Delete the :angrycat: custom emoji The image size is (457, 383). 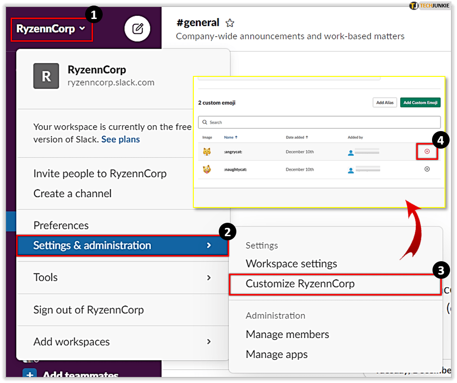426,151
